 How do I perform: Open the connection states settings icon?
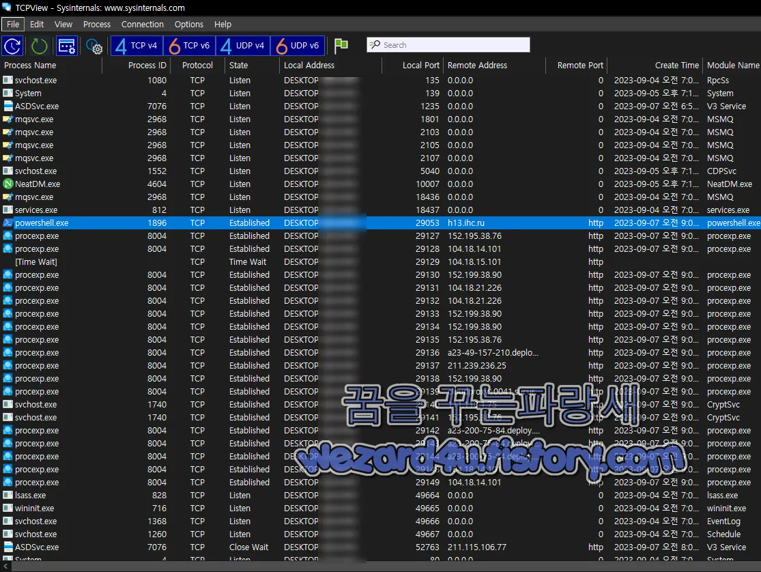(66, 46)
